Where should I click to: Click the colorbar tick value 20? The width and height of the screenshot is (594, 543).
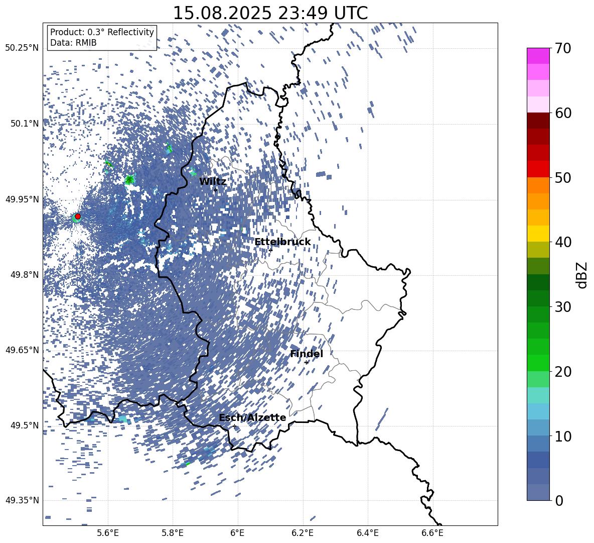(x=563, y=372)
